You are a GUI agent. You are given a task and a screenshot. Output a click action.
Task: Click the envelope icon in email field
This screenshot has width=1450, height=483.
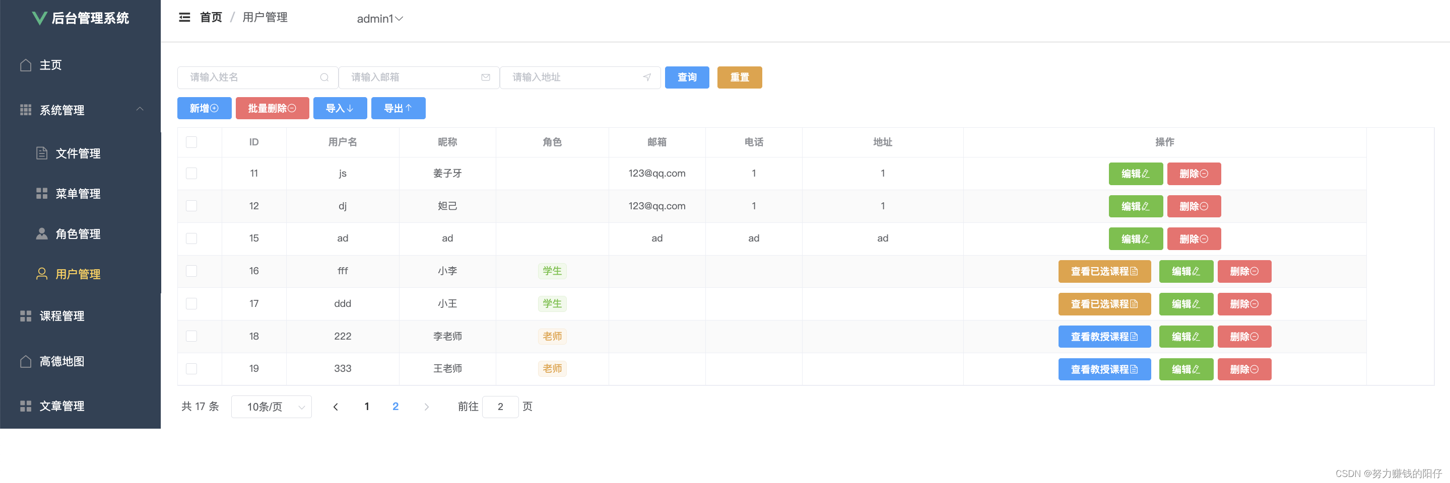point(485,77)
